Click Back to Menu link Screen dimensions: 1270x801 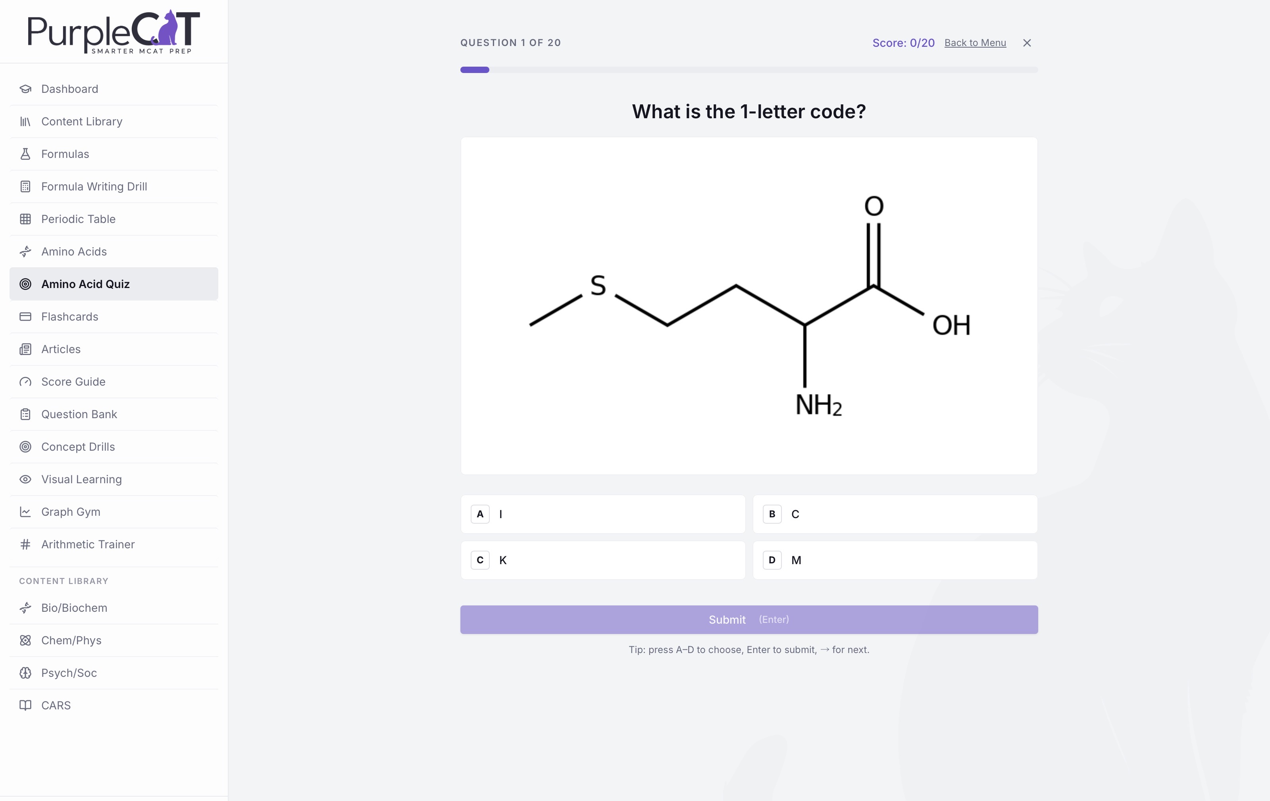click(975, 43)
